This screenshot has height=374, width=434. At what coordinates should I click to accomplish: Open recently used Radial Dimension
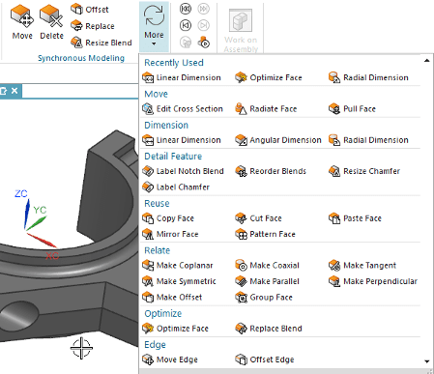[x=368, y=77]
